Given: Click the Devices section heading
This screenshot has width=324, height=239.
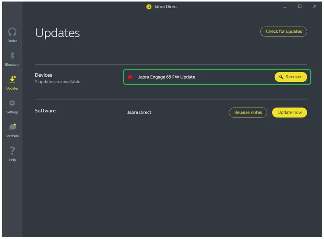Looking at the screenshot, I should coord(44,74).
